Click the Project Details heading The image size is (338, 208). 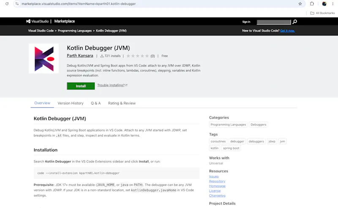(x=222, y=203)
